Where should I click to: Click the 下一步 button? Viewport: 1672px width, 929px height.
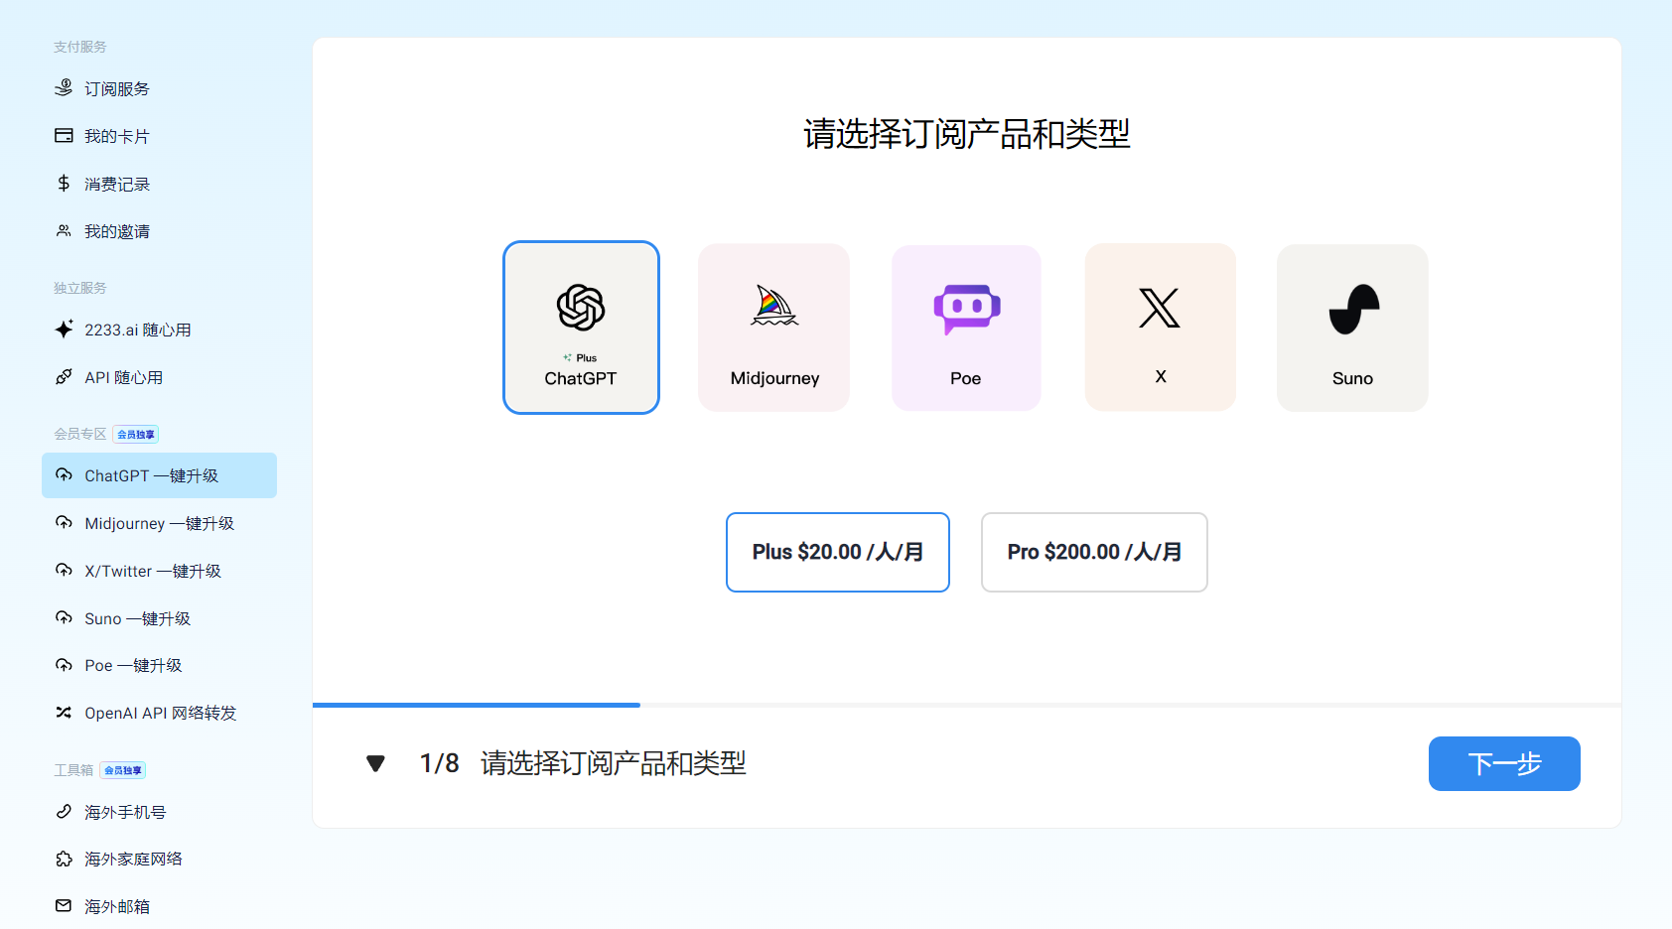click(x=1503, y=763)
